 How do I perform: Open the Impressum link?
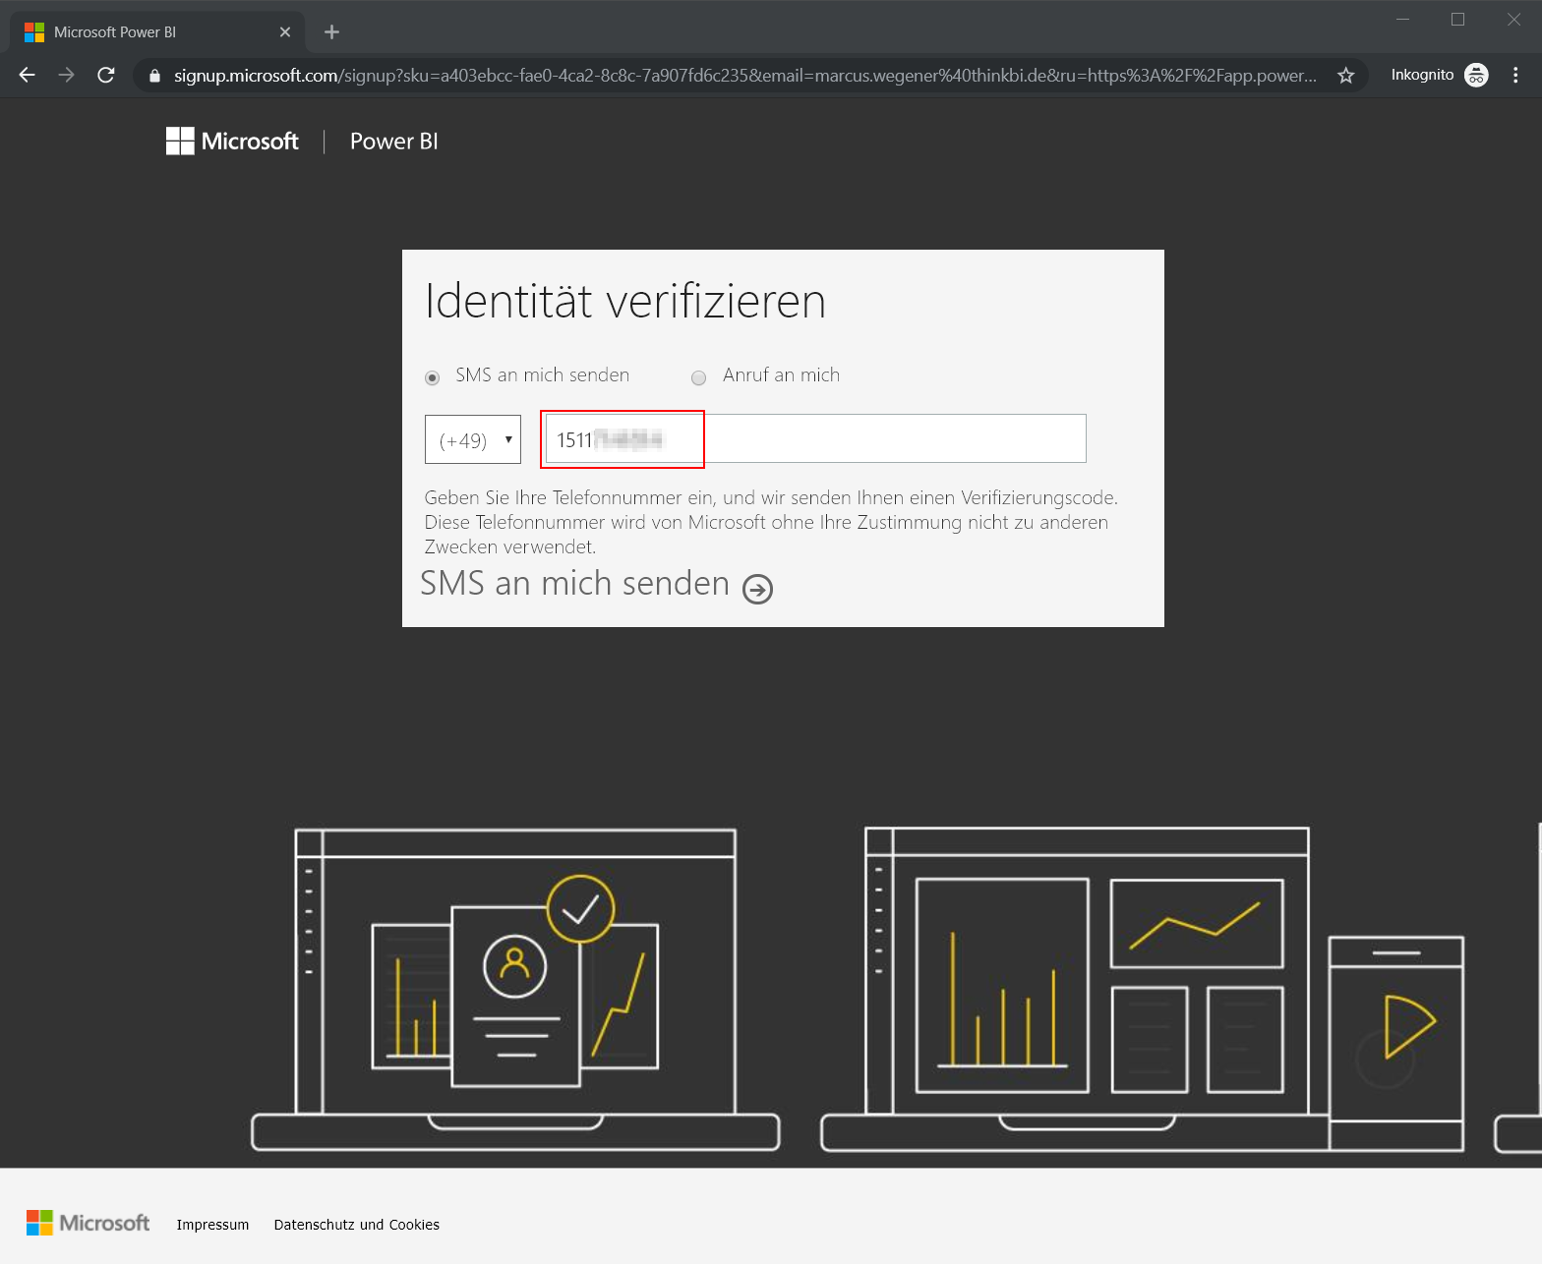[212, 1225]
